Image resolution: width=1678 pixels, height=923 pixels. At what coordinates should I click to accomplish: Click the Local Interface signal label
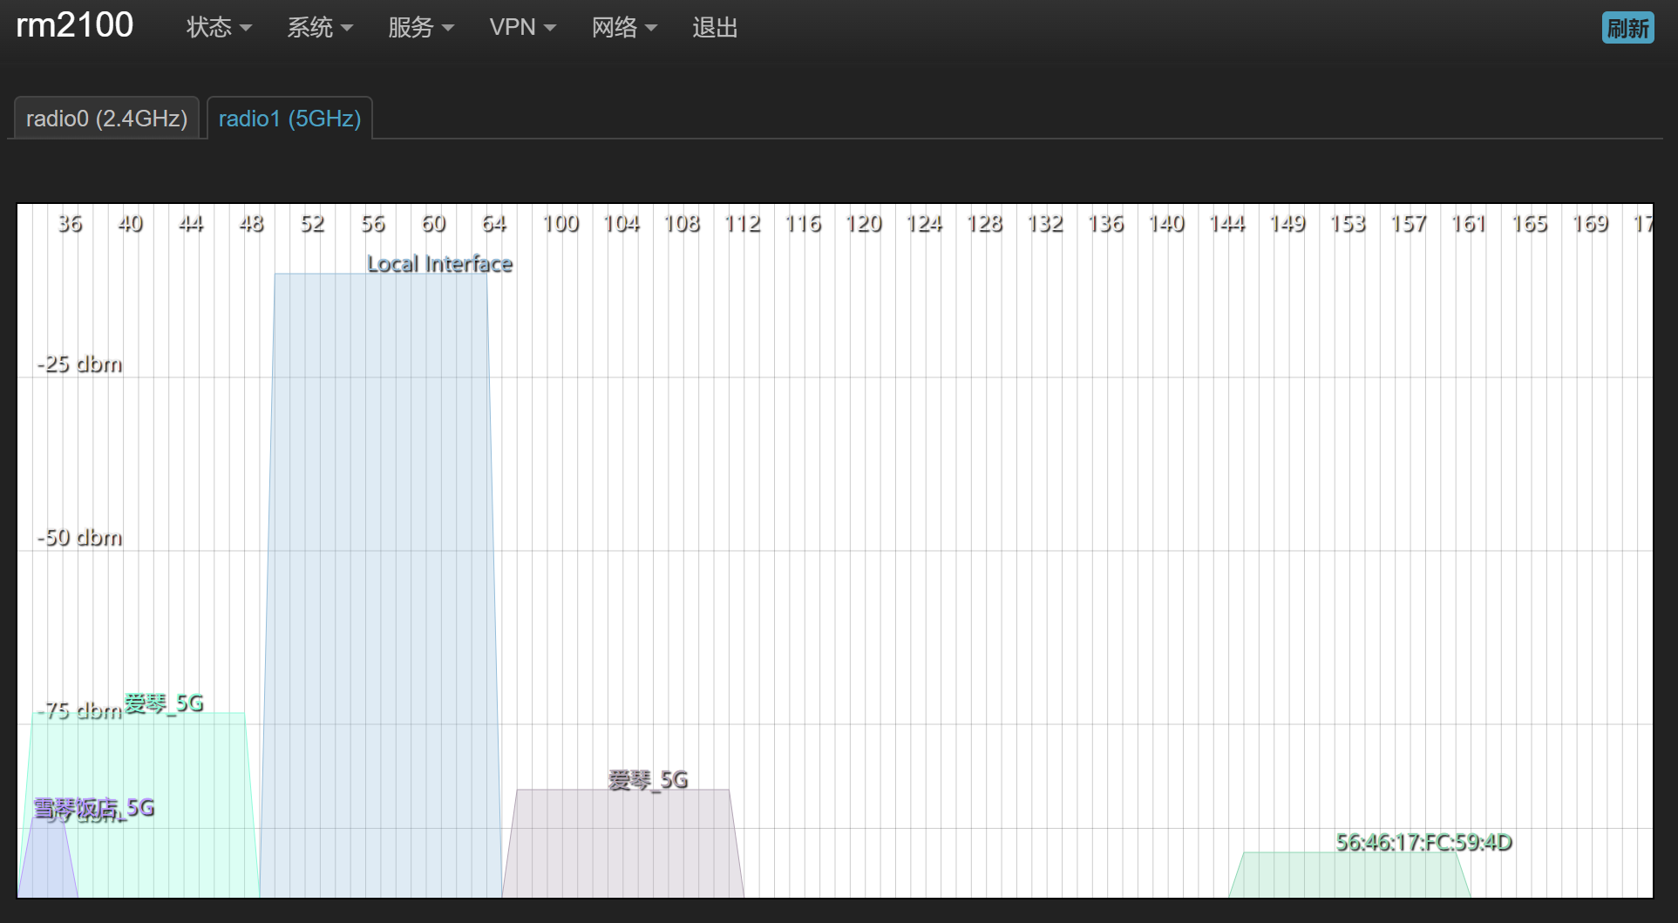(439, 264)
